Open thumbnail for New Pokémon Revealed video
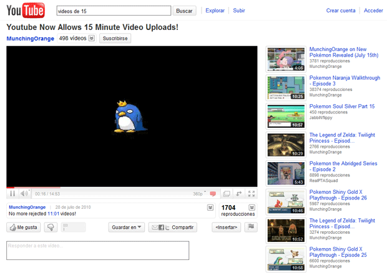The image size is (387, 273). tap(286, 59)
